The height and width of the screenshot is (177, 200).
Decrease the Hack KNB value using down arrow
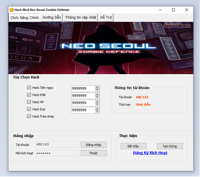(x=97, y=97)
